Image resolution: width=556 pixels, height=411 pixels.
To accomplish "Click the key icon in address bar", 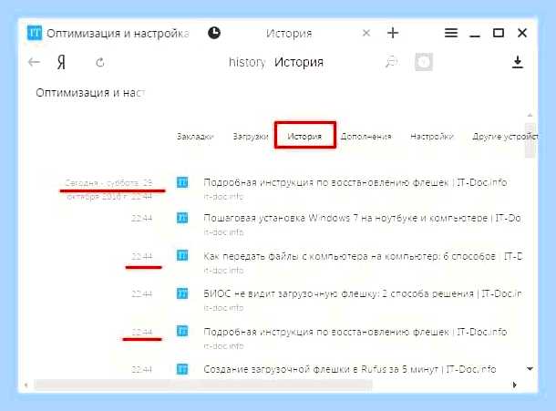I will point(391,62).
